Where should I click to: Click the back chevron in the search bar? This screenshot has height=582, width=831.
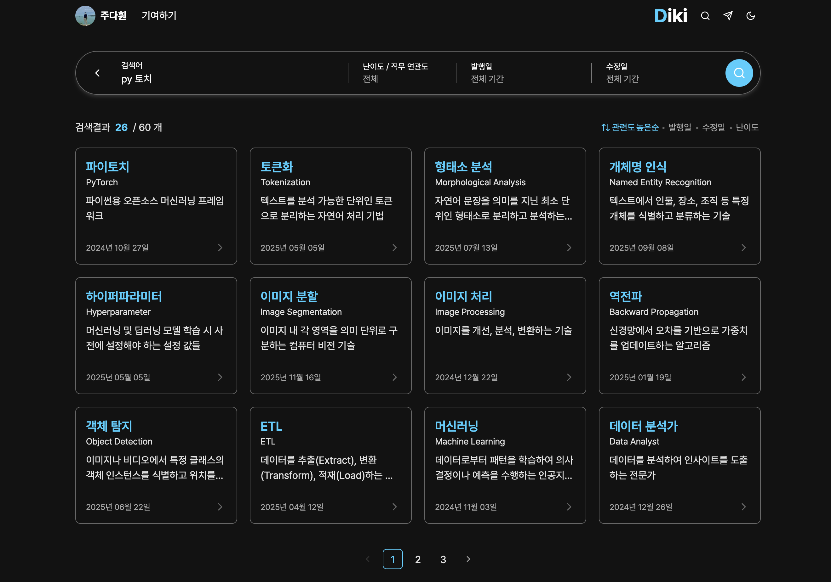[x=97, y=73]
